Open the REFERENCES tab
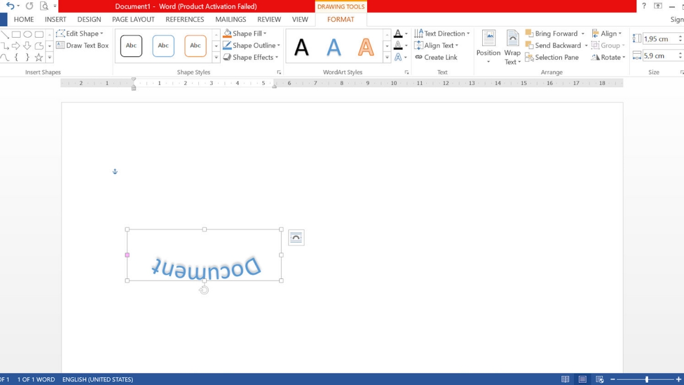 pos(185,19)
